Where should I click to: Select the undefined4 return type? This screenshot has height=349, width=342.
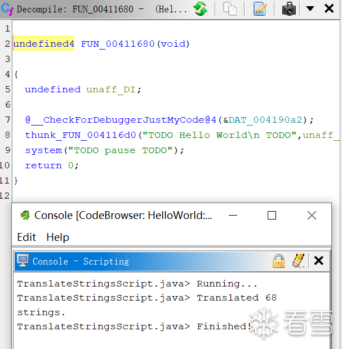44,44
